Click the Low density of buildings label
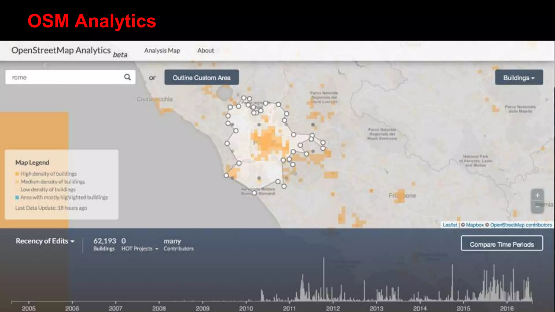The width and height of the screenshot is (555, 312). tap(48, 190)
